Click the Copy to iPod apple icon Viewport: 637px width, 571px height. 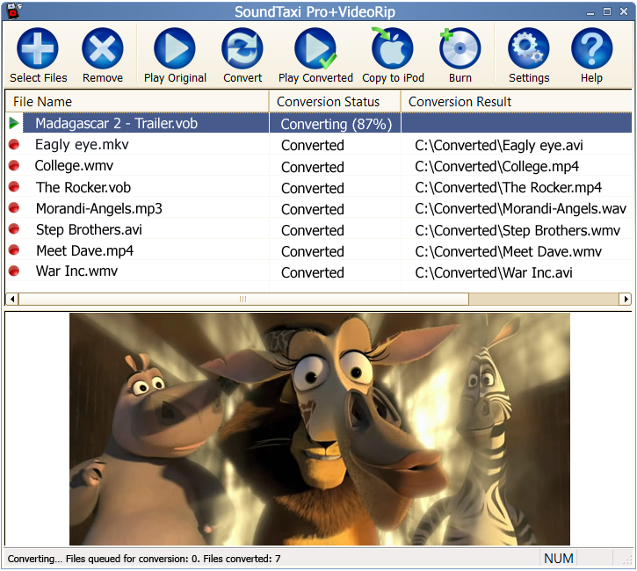393,48
